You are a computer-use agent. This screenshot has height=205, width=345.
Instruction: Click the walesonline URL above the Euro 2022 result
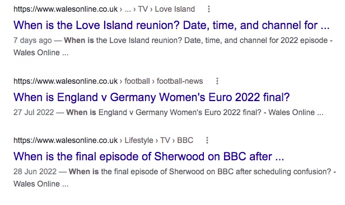(66, 81)
